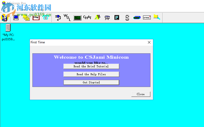204x127 pixels.
Task: Click Read the Brief Tutorial button
Action: pyautogui.click(x=91, y=66)
